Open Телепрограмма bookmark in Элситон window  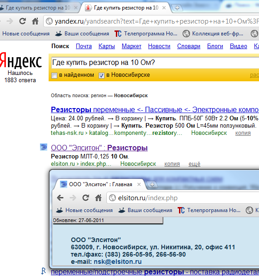tap(209, 210)
